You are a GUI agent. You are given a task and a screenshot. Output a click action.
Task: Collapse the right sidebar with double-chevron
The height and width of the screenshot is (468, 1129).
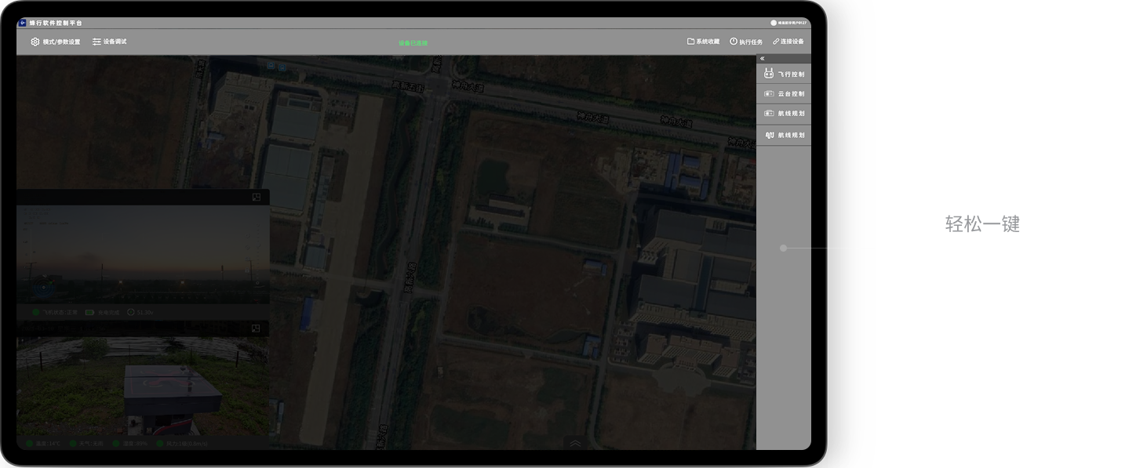(763, 59)
